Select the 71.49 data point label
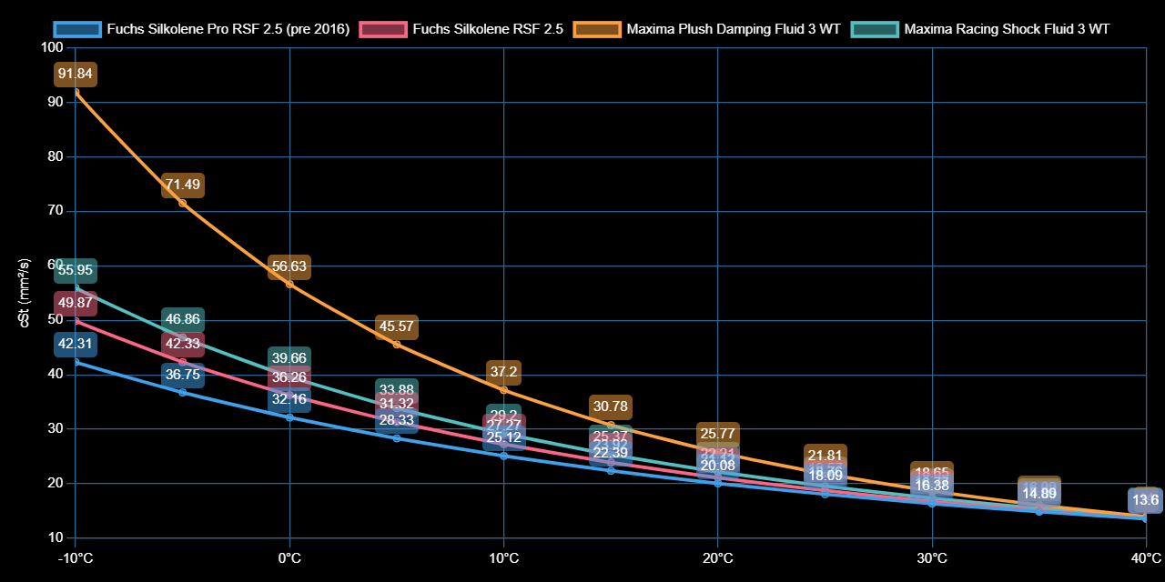 tap(183, 185)
